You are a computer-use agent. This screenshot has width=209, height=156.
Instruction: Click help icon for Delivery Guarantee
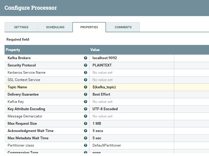tap(86, 94)
